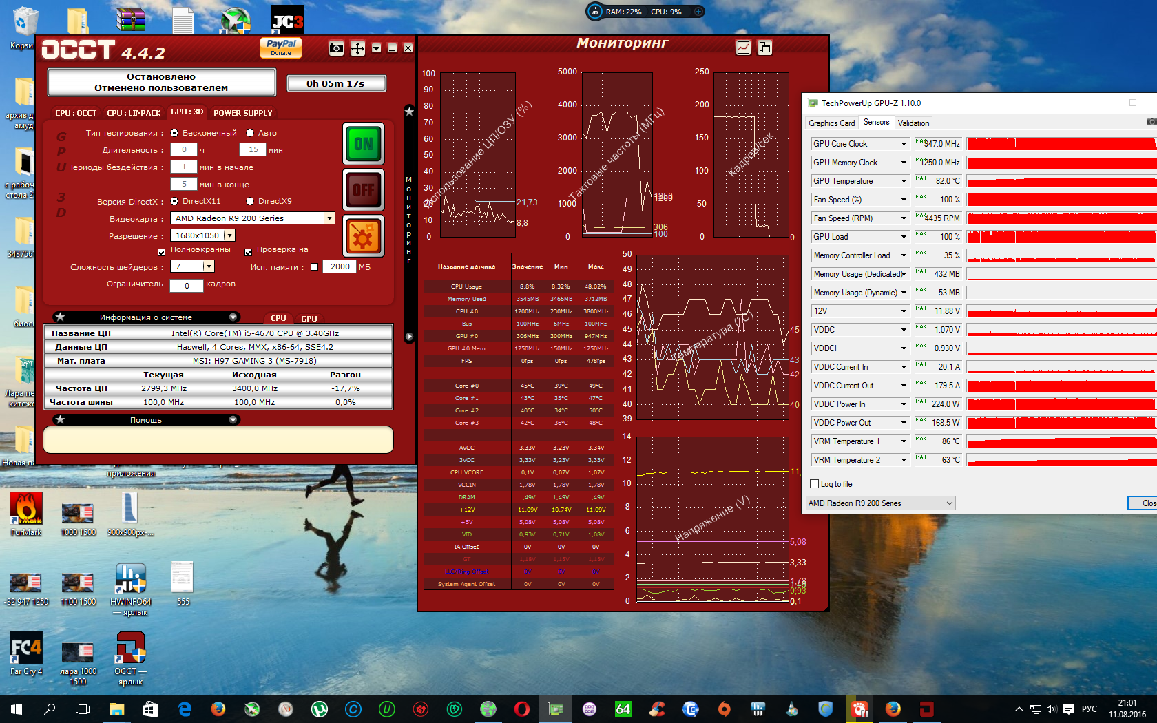This screenshot has height=723, width=1157.
Task: Open the JC3 desktop icon
Action: pos(288,20)
